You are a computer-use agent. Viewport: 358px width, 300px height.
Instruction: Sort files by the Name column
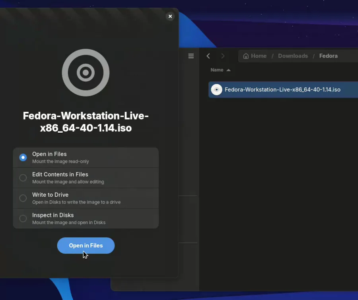coord(217,70)
